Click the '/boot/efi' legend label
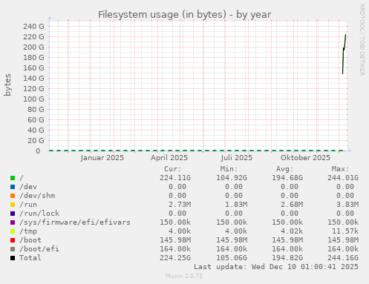 pyautogui.click(x=39, y=249)
